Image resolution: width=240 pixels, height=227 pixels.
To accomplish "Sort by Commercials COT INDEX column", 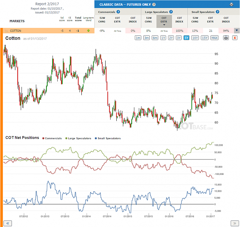I will (x=133, y=20).
